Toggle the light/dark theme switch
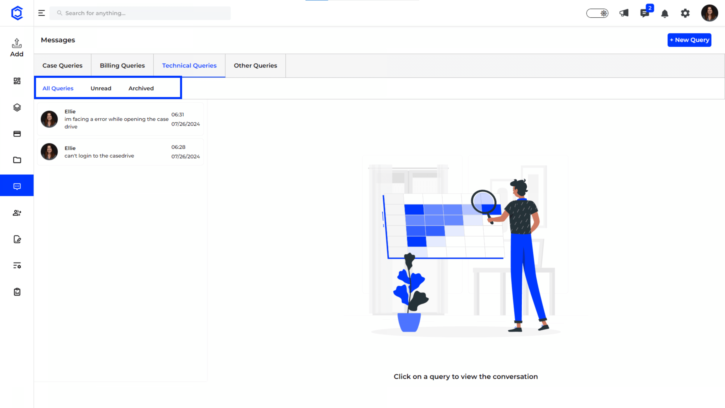 point(597,13)
